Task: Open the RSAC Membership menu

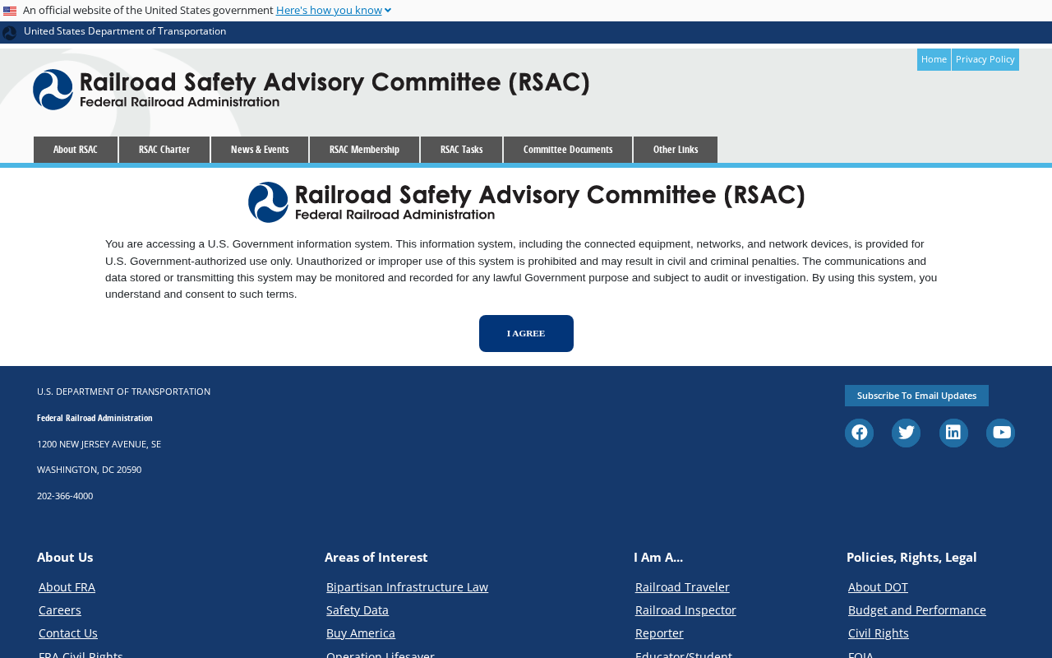Action: pyautogui.click(x=364, y=150)
